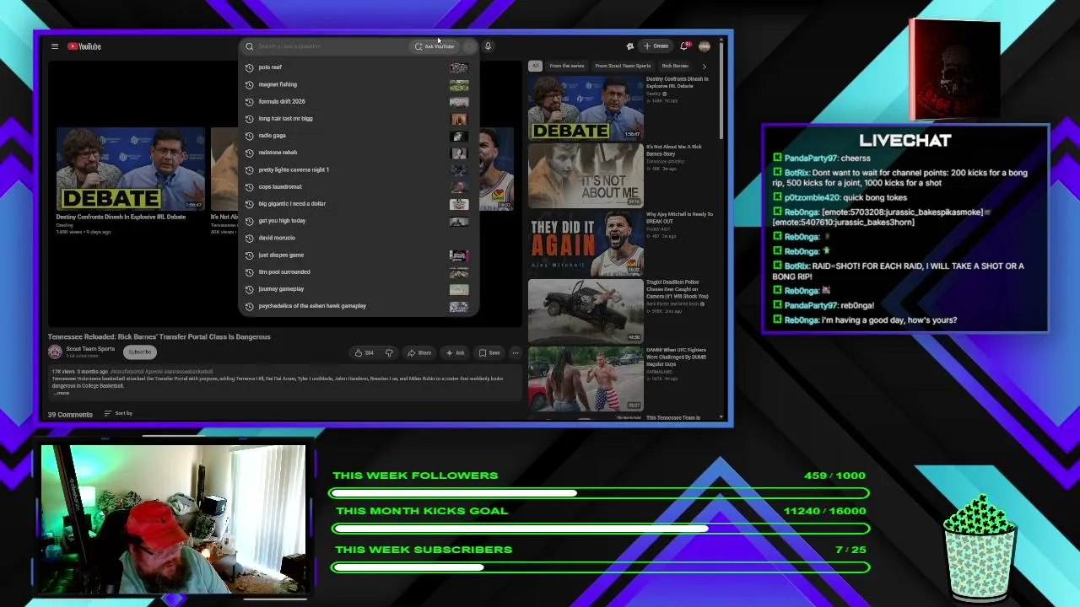
Task: Select the 'From the series' chip
Action: 567,66
